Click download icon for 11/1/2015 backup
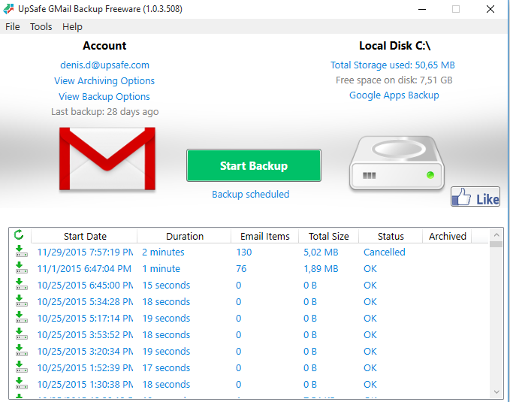The width and height of the screenshot is (510, 402). (x=21, y=269)
